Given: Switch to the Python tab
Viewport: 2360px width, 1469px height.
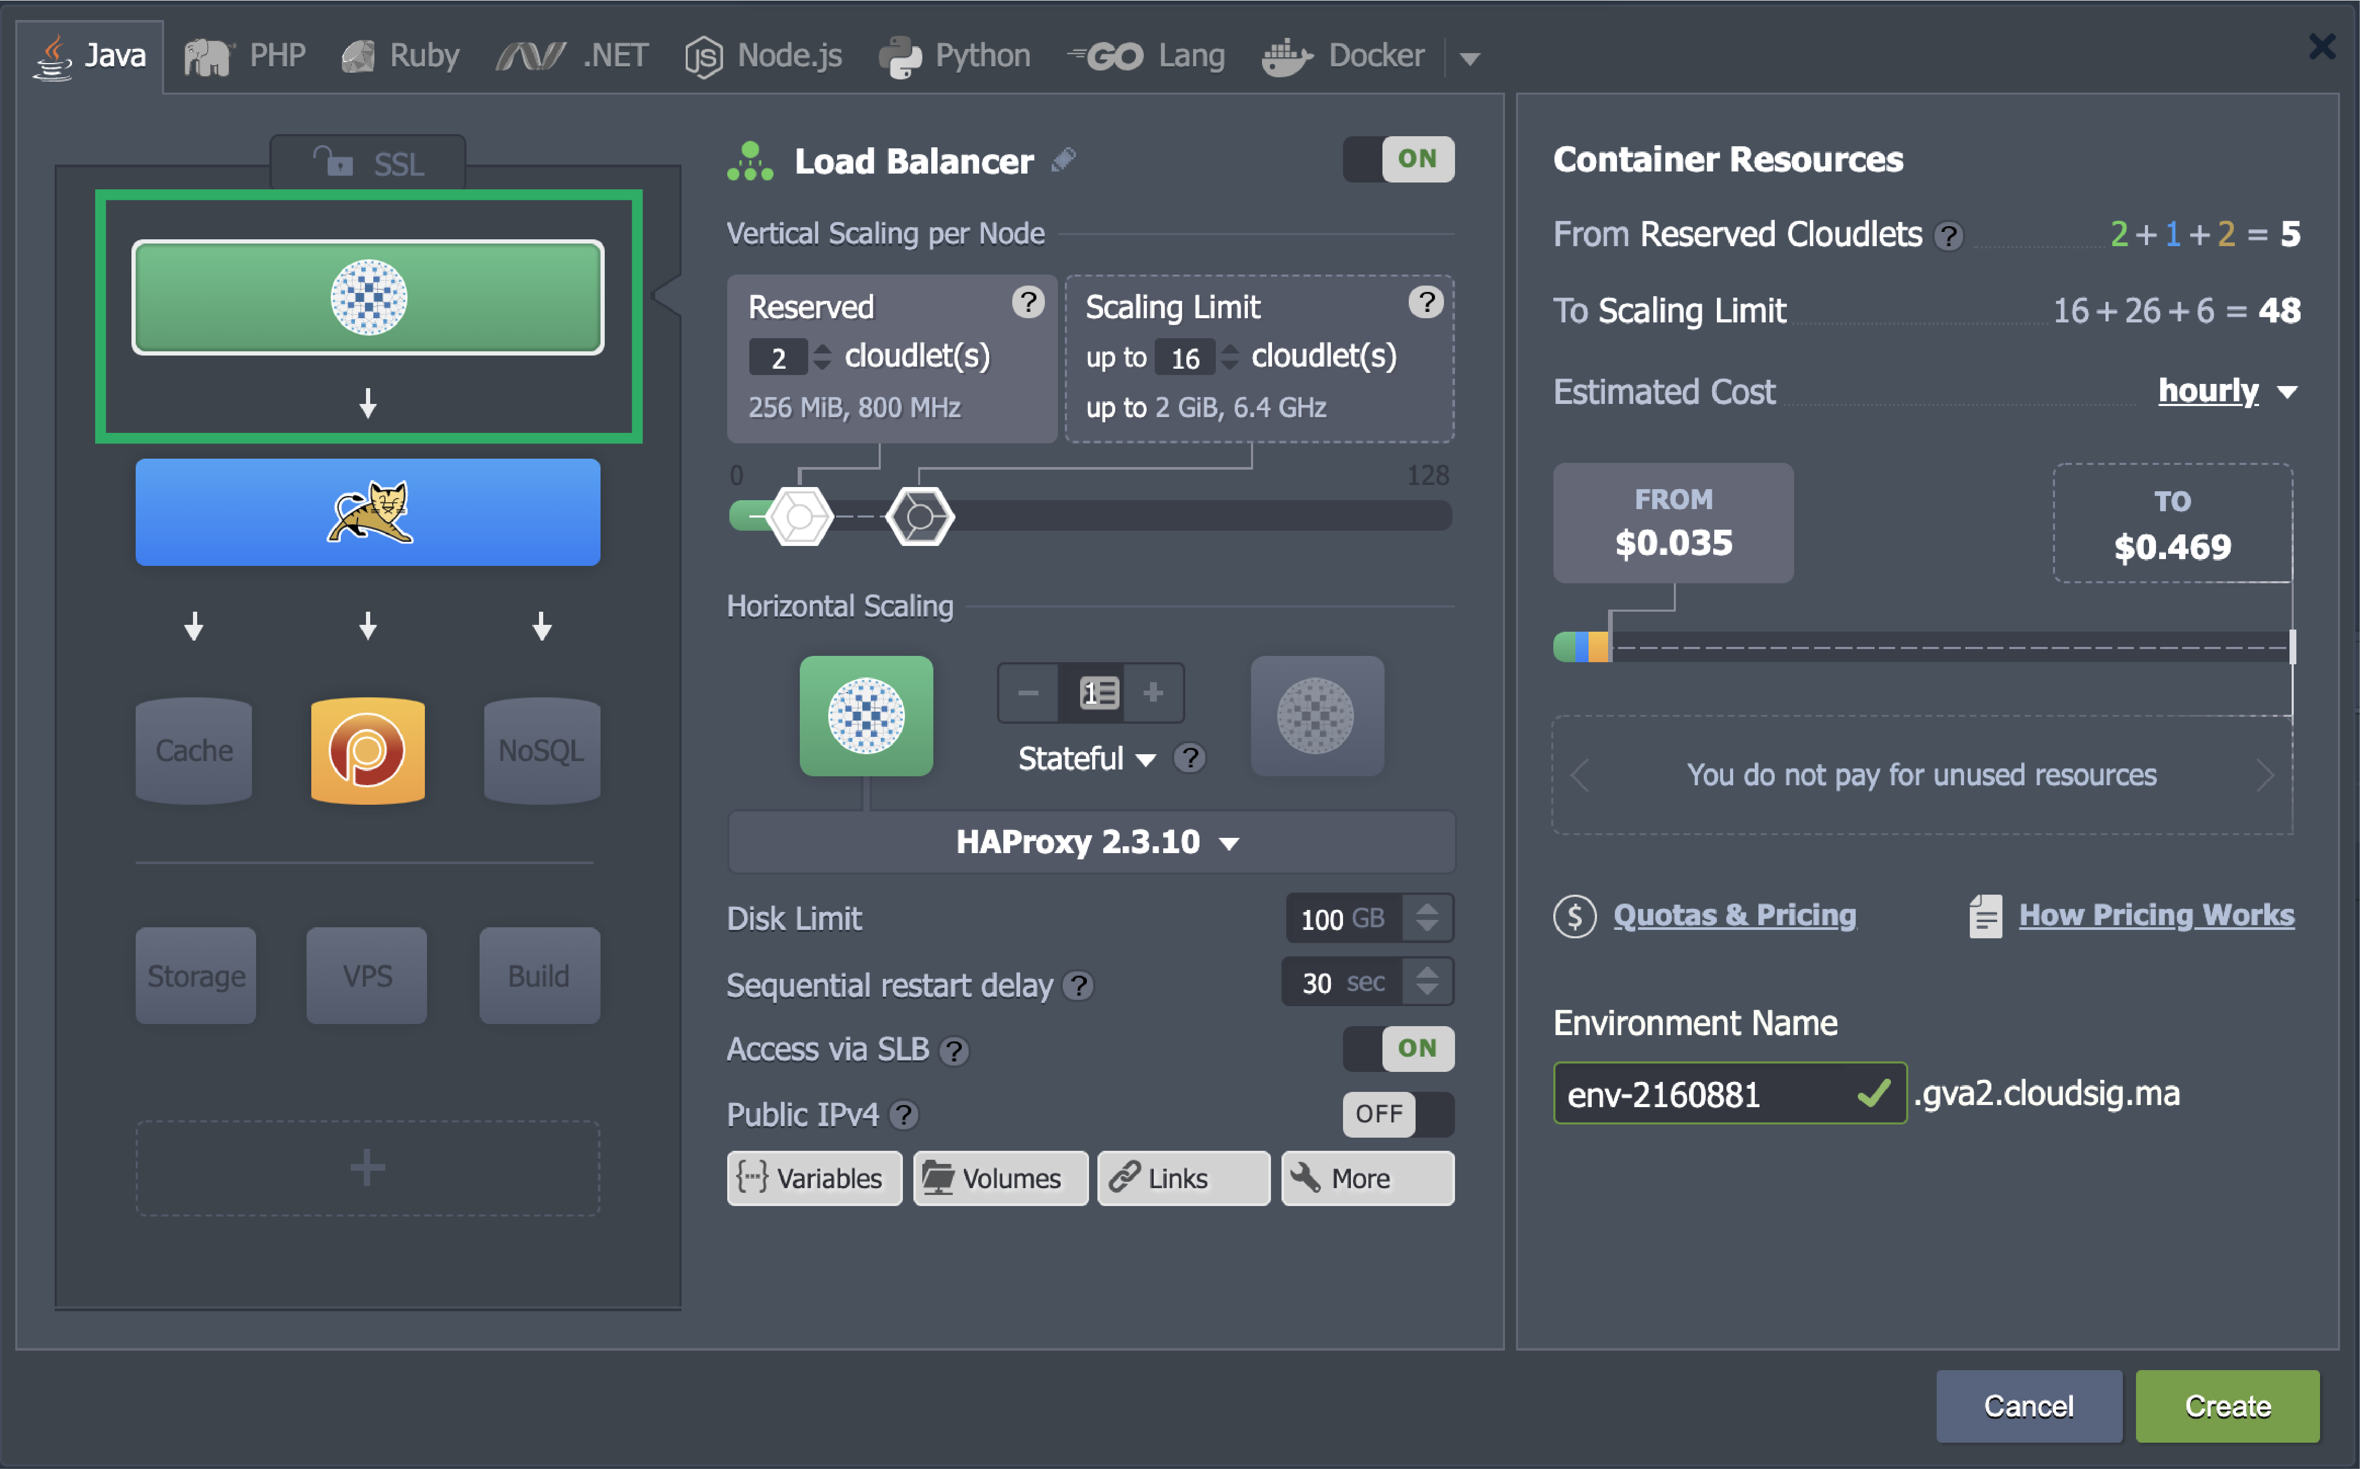Looking at the screenshot, I should tap(954, 56).
